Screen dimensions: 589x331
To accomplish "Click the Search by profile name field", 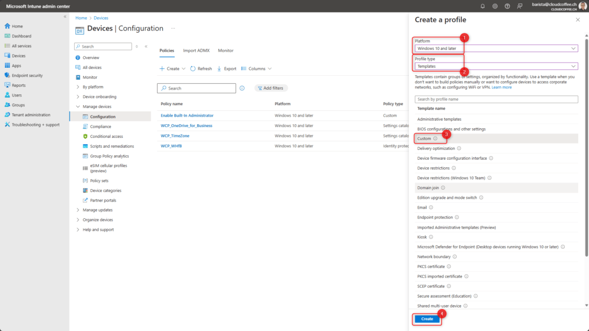I will pos(496,99).
